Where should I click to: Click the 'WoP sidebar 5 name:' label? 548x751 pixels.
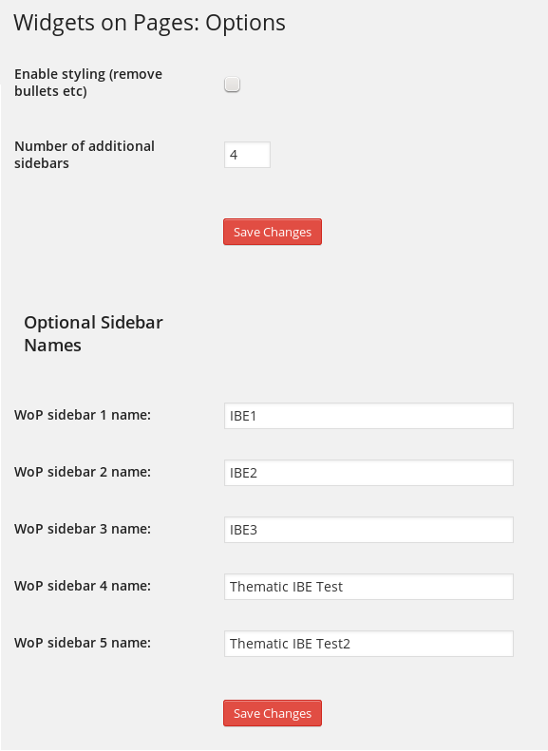tap(83, 643)
